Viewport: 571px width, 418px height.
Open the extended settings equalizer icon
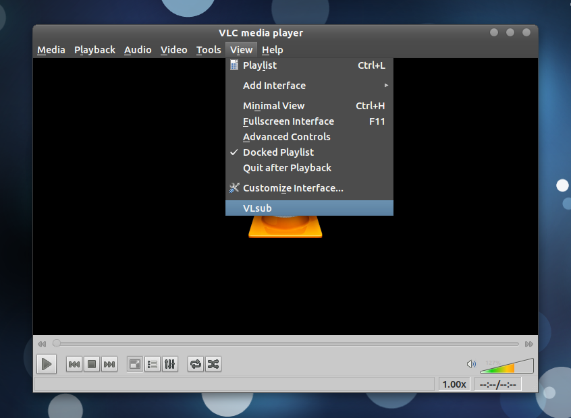click(169, 364)
